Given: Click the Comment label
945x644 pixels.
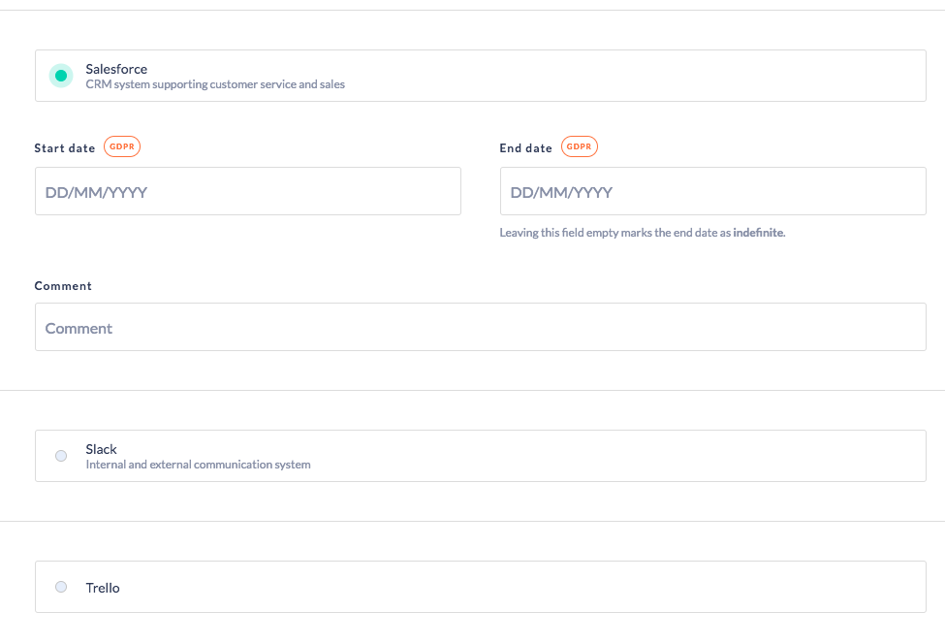Looking at the screenshot, I should (63, 285).
